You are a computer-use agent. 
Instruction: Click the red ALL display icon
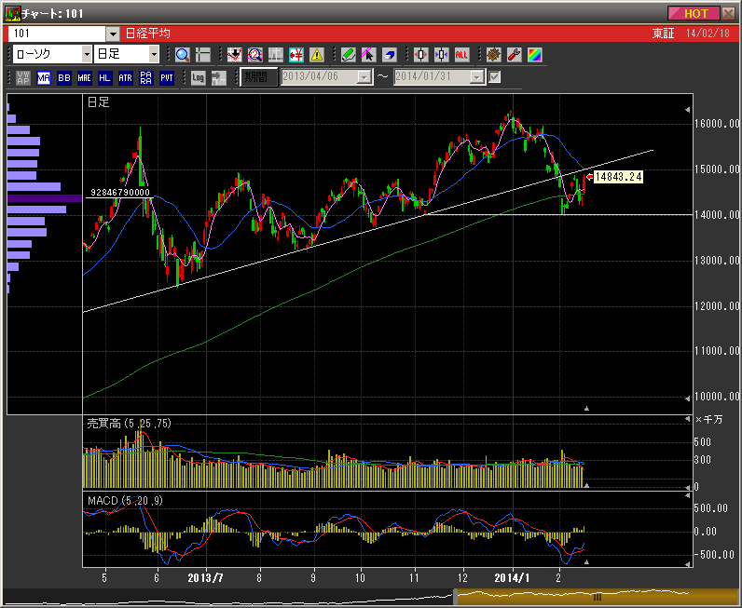(461, 55)
